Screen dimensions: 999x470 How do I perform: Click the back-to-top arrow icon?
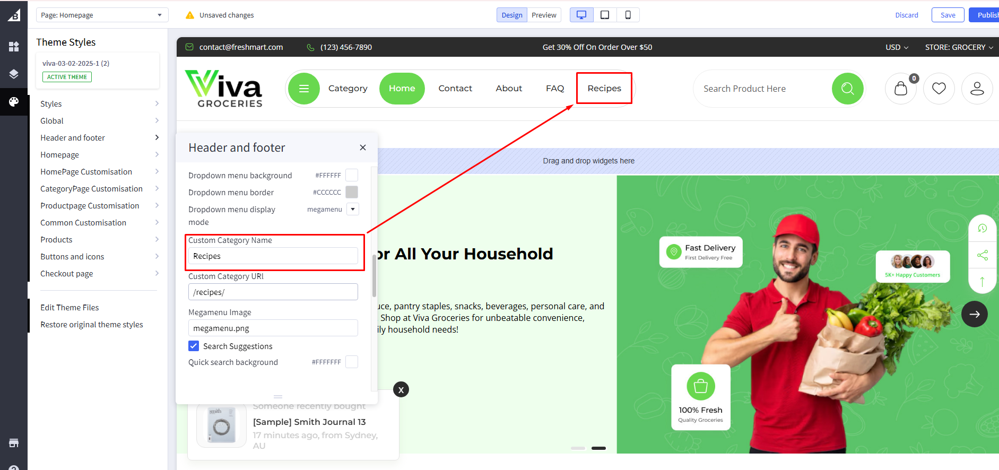(x=983, y=282)
